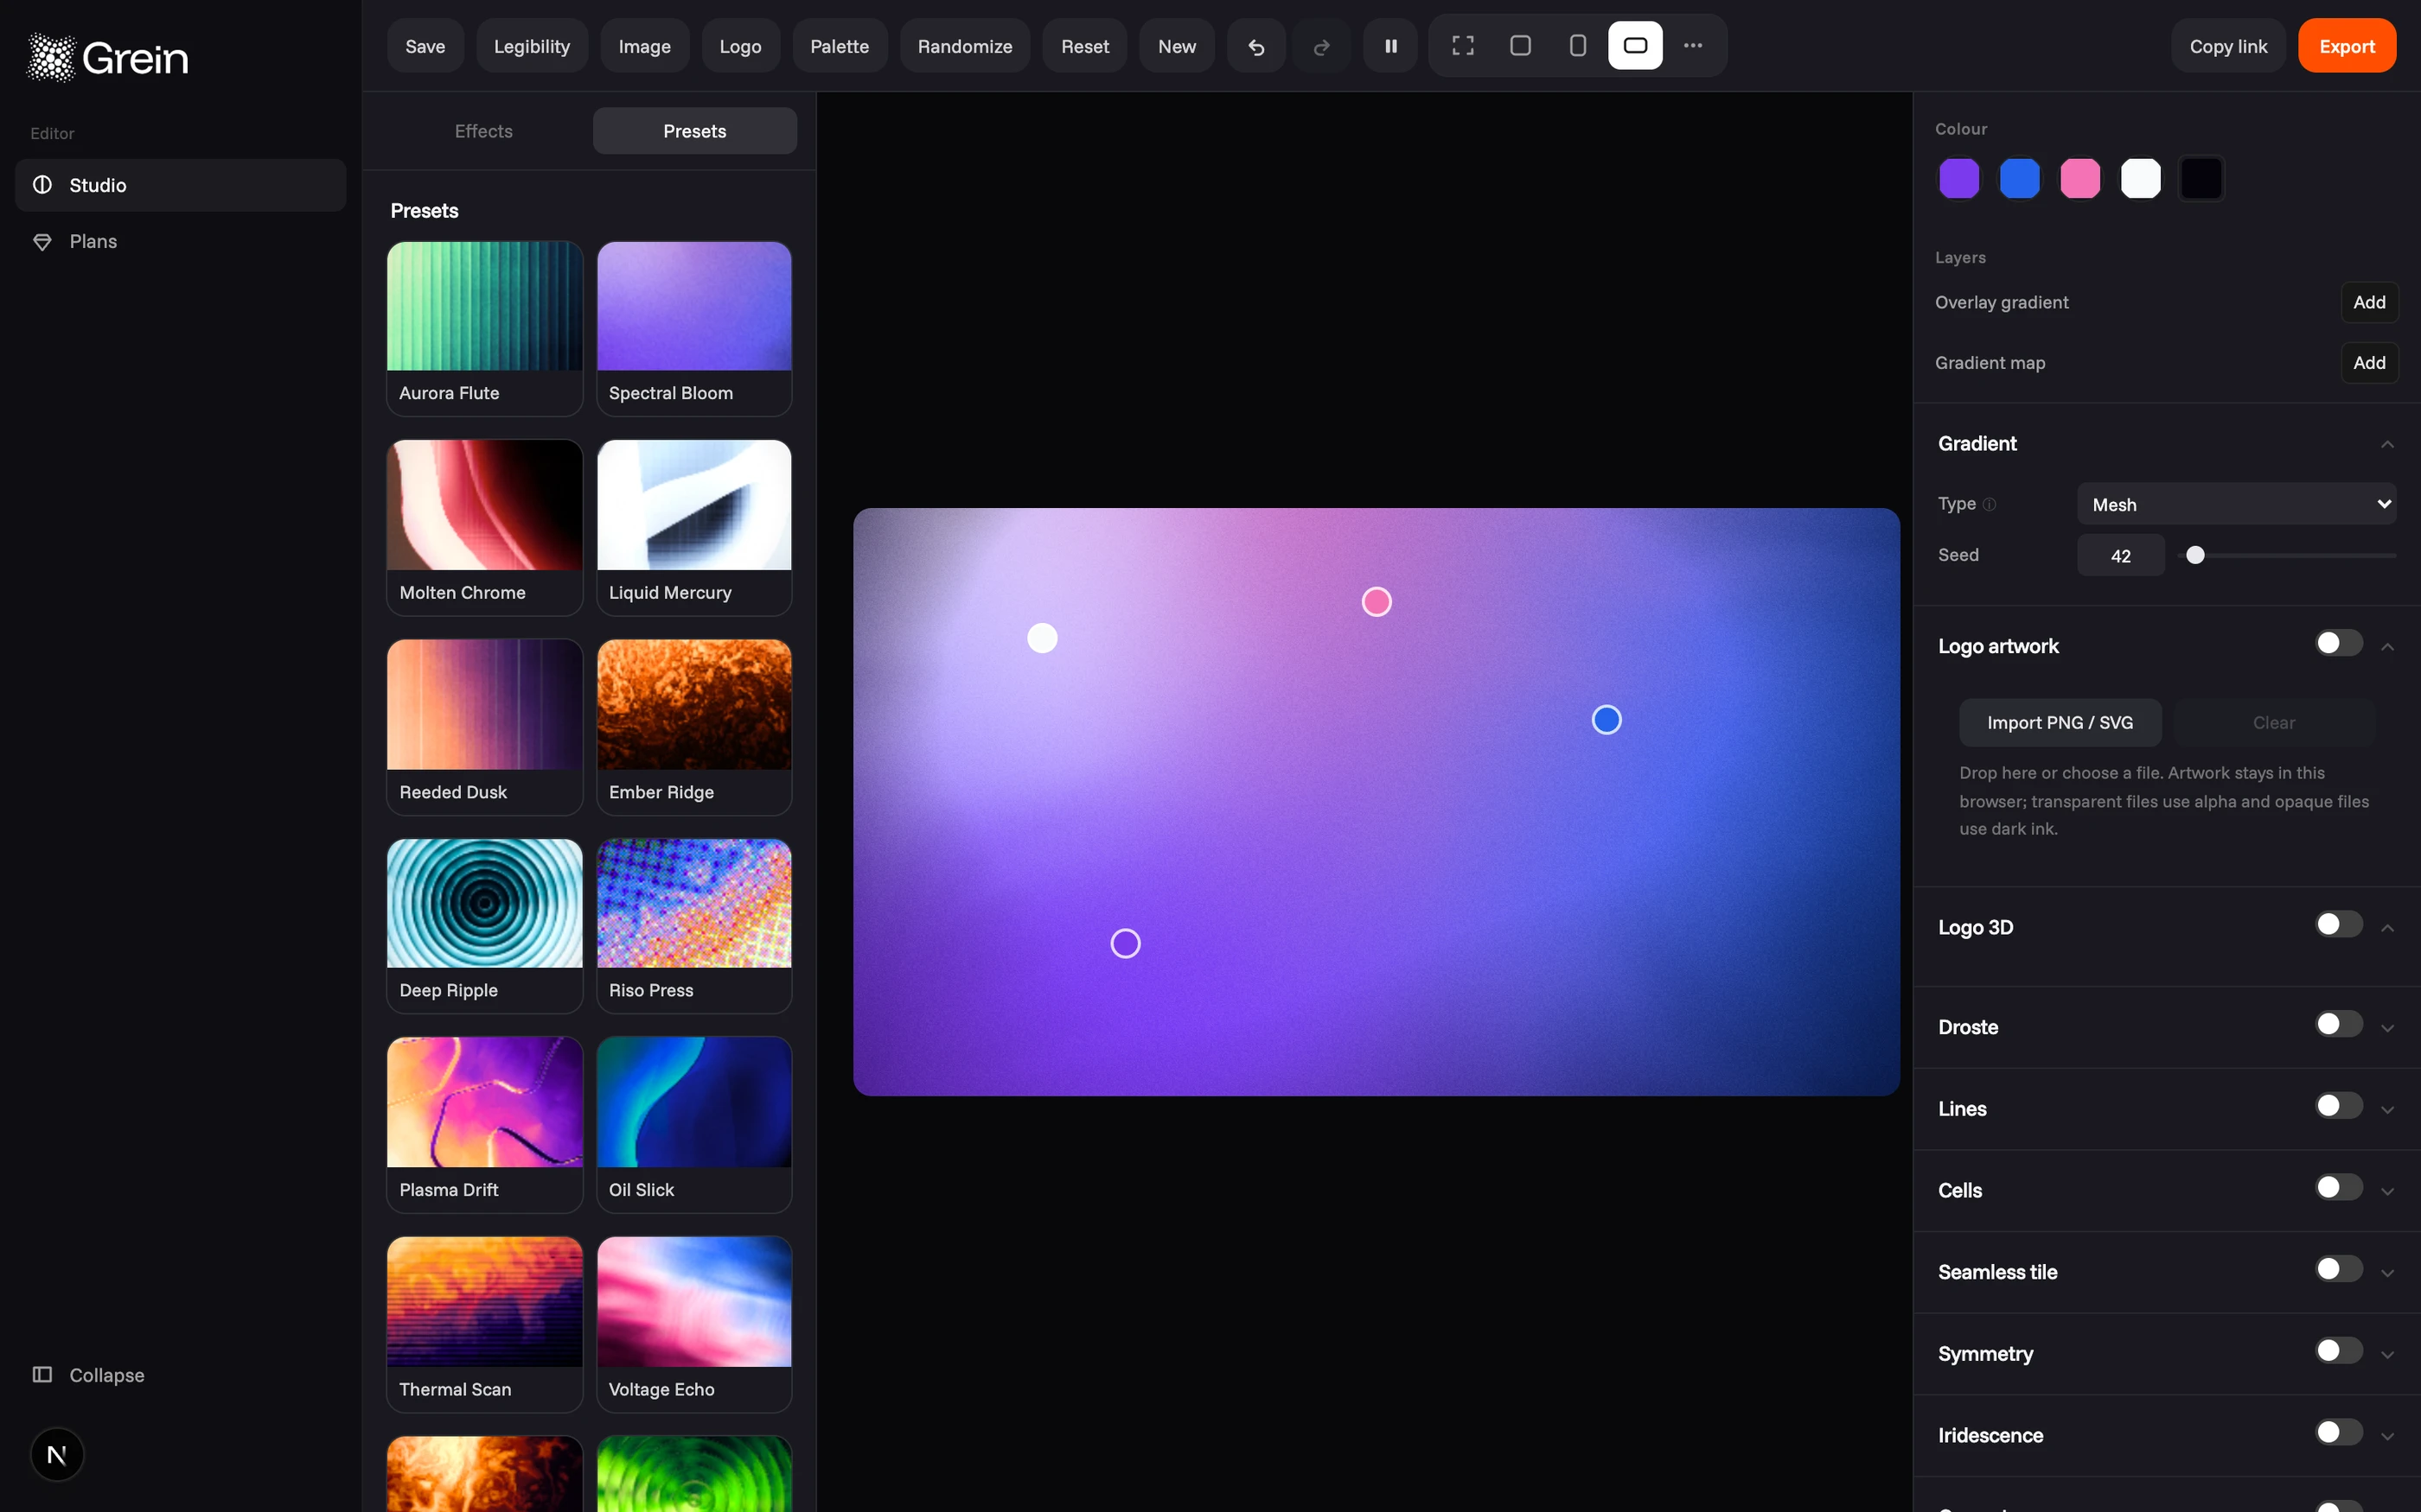Collapse the Gradient section
The image size is (2421, 1512).
pyautogui.click(x=2388, y=444)
